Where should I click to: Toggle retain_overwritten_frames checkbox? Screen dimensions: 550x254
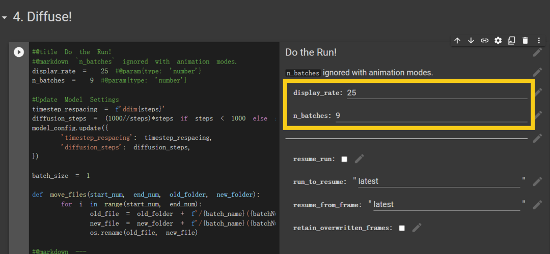click(402, 228)
